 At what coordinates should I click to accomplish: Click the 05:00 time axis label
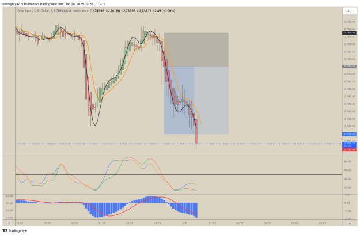pos(323,223)
